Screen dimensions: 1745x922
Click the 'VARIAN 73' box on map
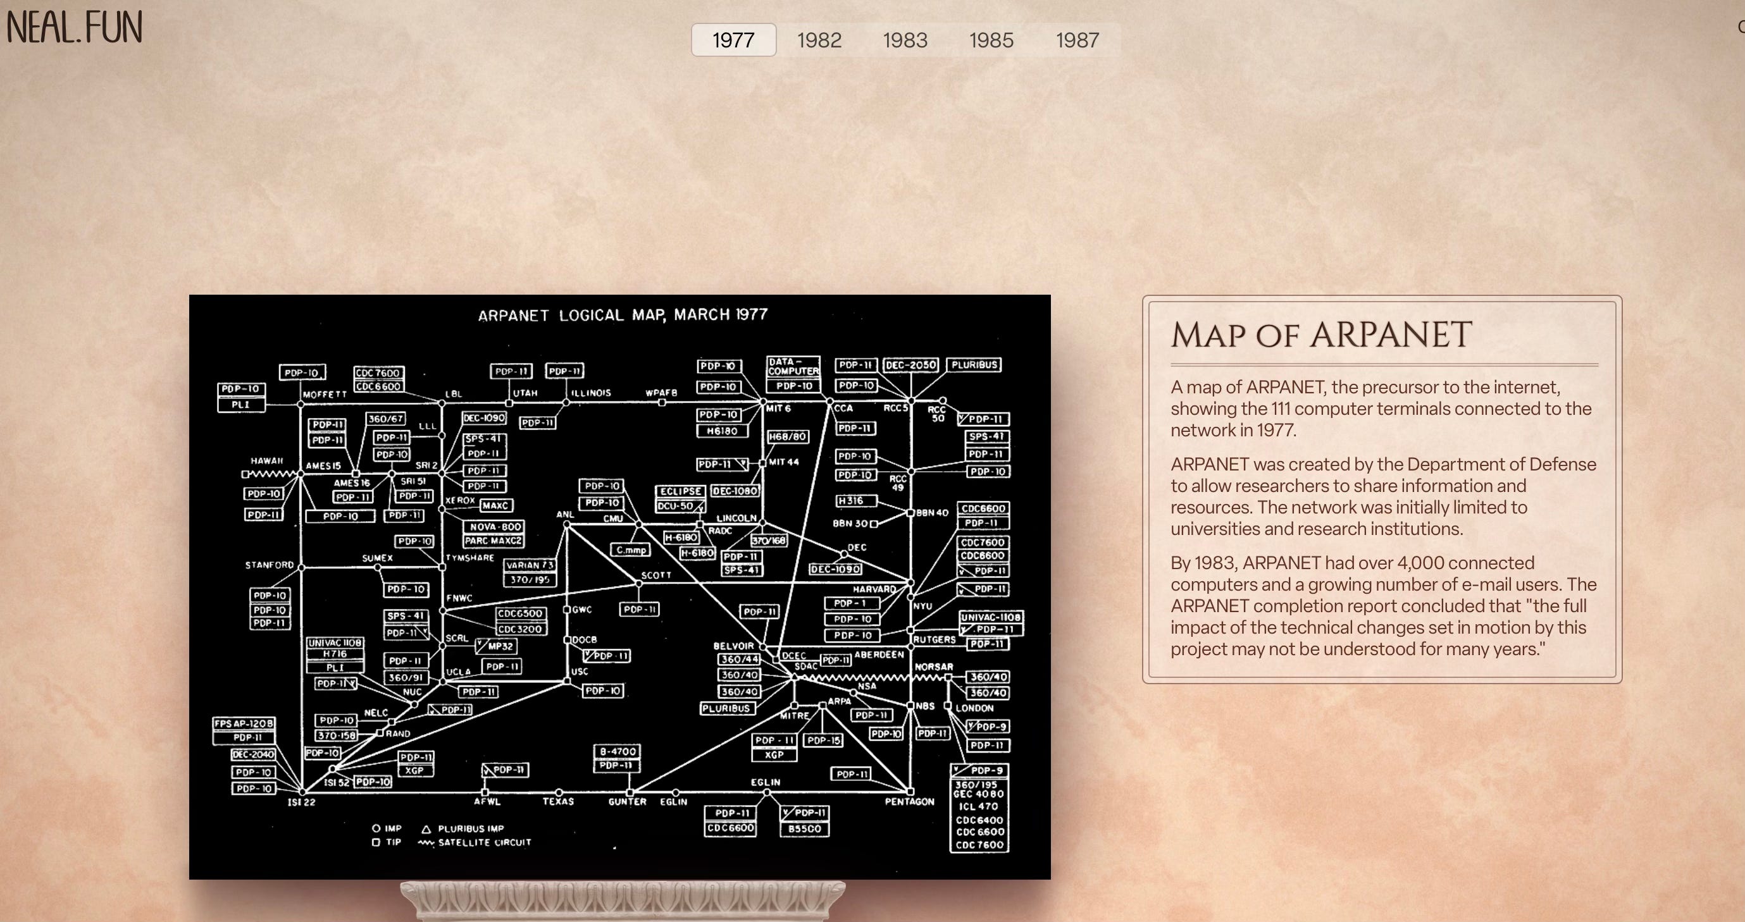tap(530, 565)
